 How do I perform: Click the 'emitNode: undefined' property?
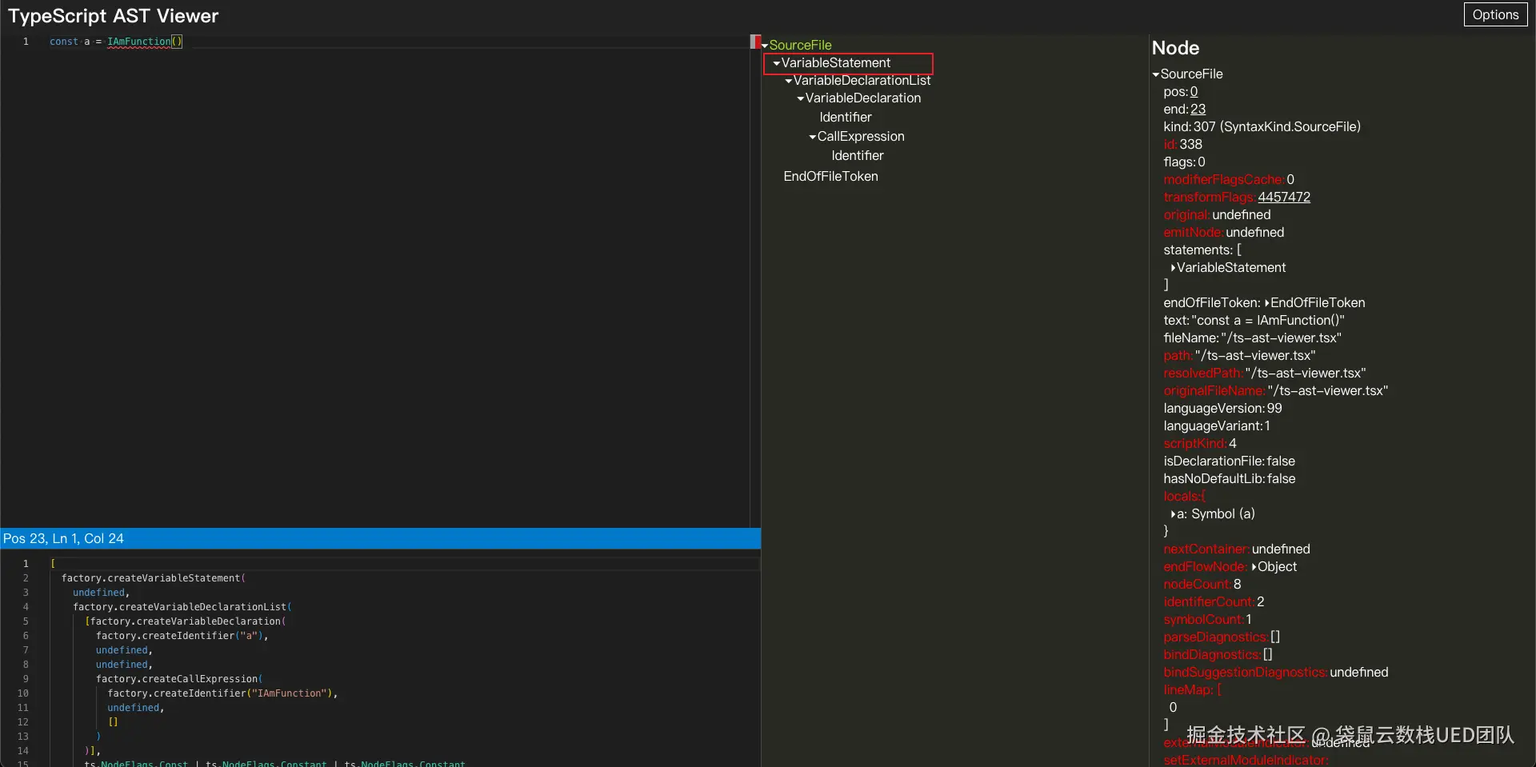tap(1223, 233)
